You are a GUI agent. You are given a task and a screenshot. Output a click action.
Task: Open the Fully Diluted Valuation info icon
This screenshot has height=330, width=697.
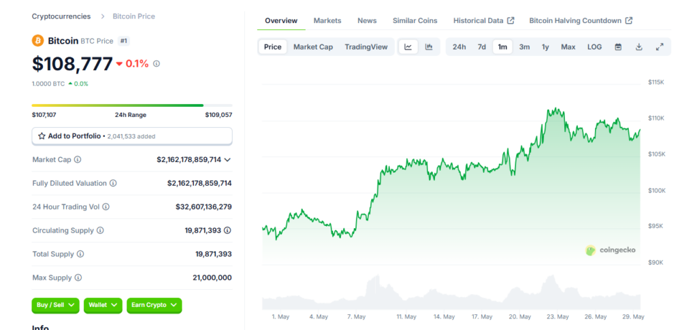coord(113,183)
